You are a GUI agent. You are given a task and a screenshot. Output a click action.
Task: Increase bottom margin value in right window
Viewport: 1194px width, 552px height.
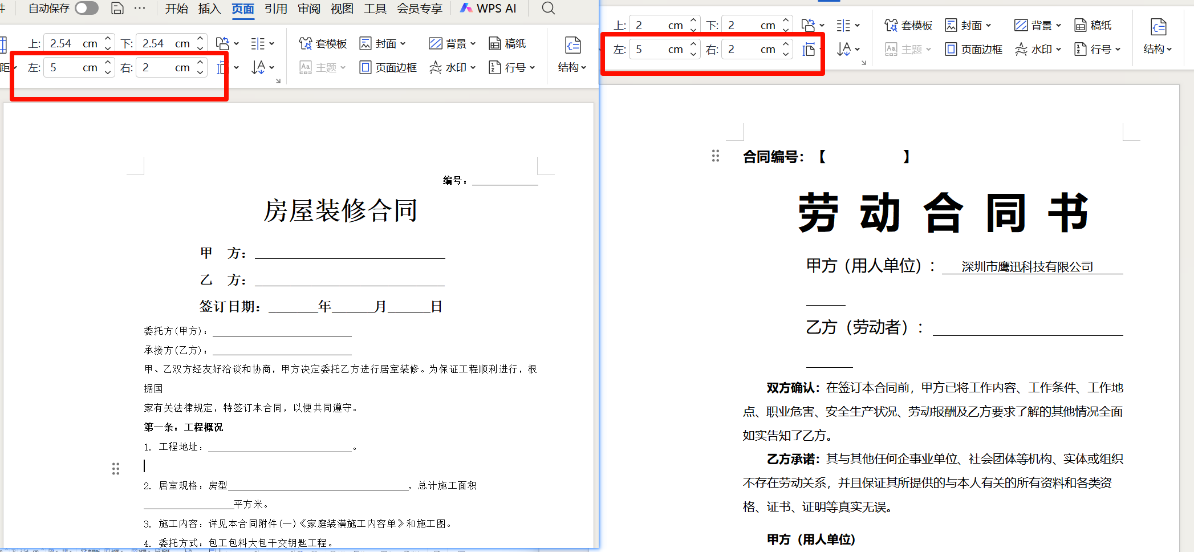coord(786,21)
